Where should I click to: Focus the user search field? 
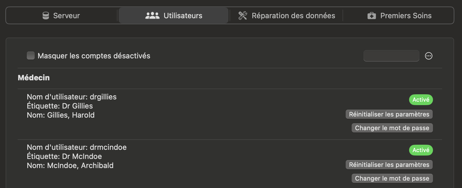point(391,56)
